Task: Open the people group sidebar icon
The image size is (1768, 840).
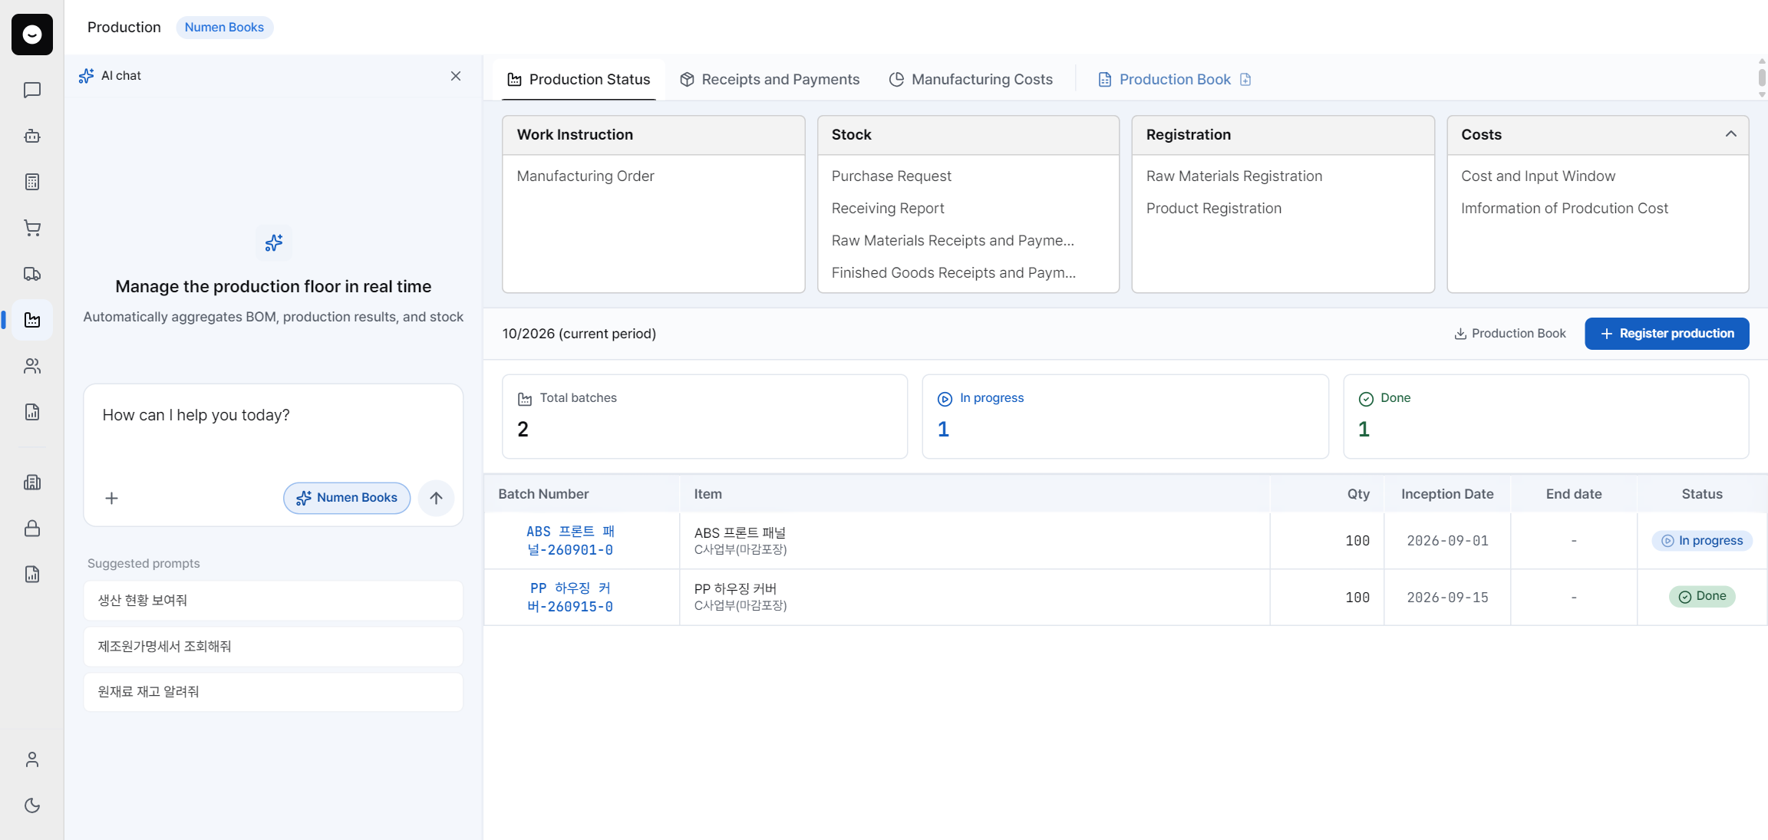Action: (32, 366)
